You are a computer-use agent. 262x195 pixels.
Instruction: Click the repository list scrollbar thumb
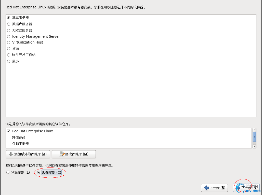[x=254, y=136]
